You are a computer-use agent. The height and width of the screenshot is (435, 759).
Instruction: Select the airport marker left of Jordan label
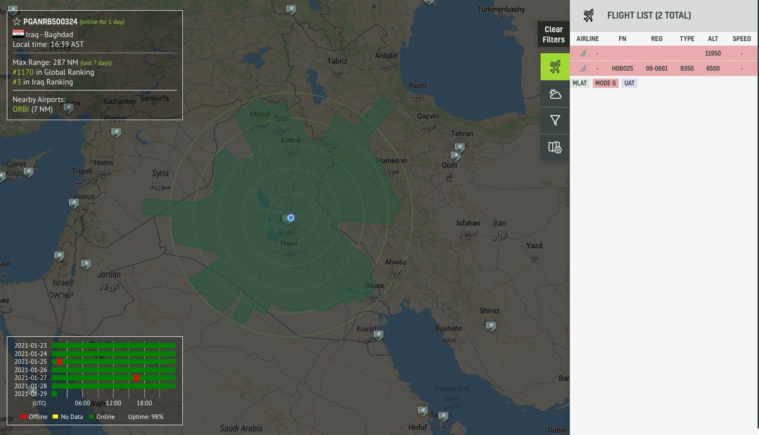pyautogui.click(x=85, y=264)
